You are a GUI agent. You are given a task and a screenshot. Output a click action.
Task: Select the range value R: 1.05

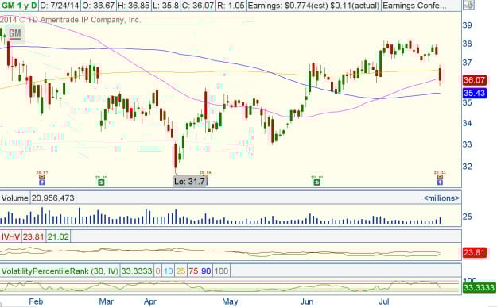(x=231, y=6)
